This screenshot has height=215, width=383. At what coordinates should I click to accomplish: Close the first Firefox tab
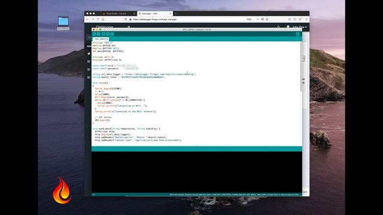point(134,14)
